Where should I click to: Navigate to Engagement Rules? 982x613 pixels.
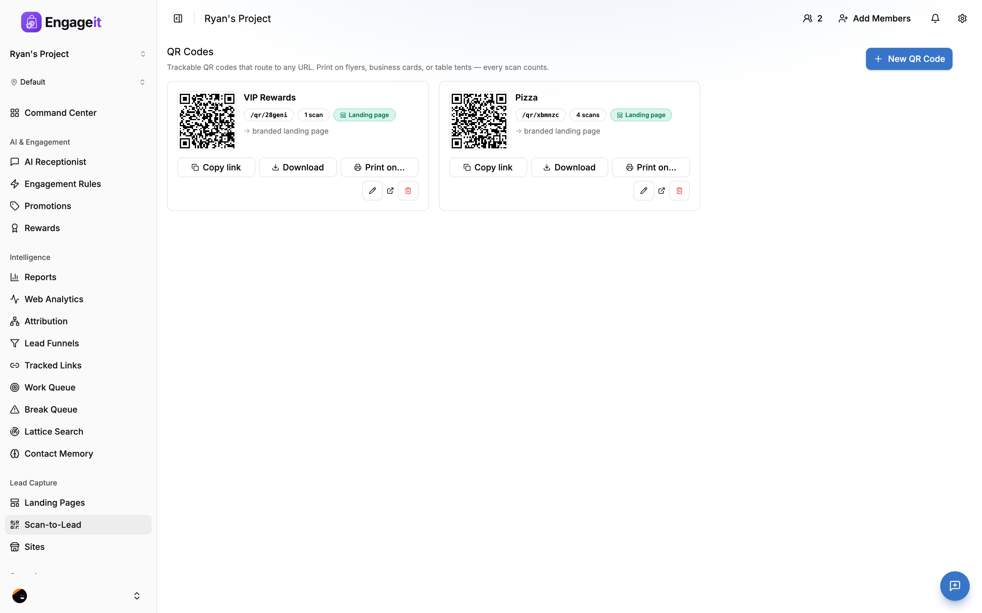pos(78,184)
